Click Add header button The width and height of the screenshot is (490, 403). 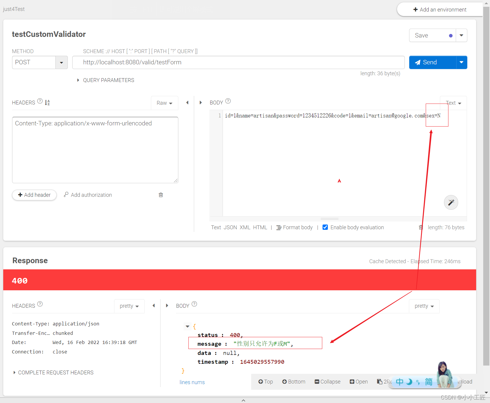pos(34,195)
